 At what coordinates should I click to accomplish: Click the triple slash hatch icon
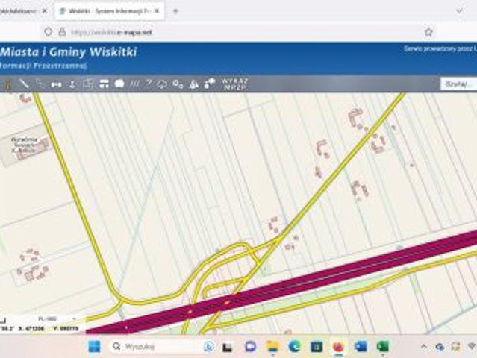coord(134,84)
